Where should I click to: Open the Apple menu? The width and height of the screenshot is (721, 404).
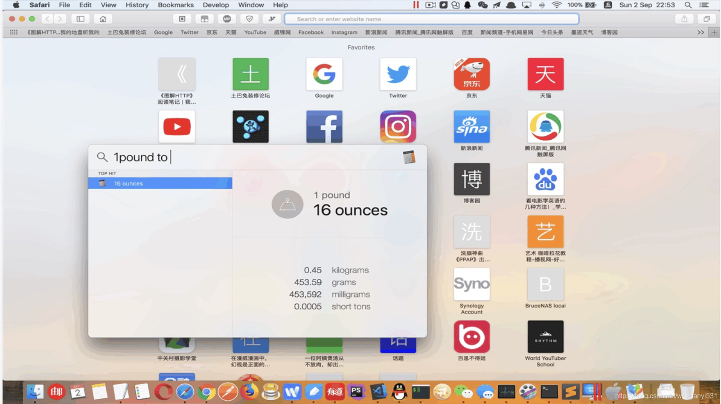click(x=16, y=5)
